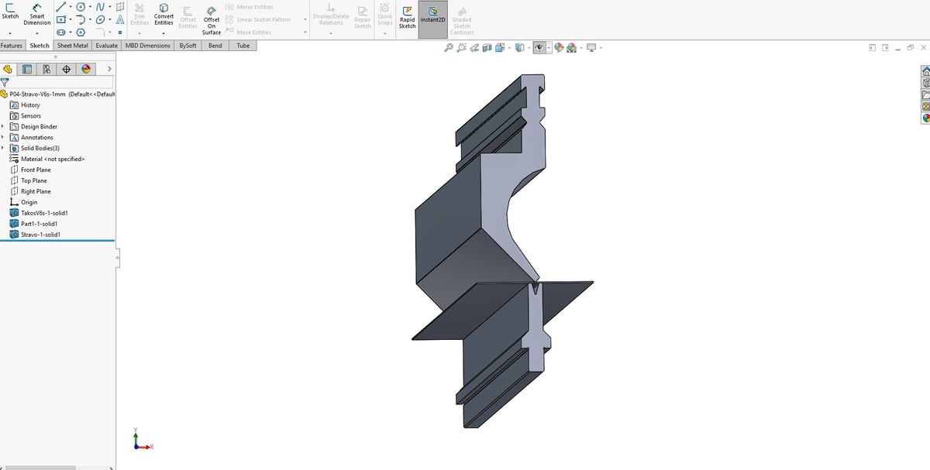Image resolution: width=930 pixels, height=470 pixels.
Task: Open the Convert Entities dropdown arrow
Action: [x=164, y=33]
